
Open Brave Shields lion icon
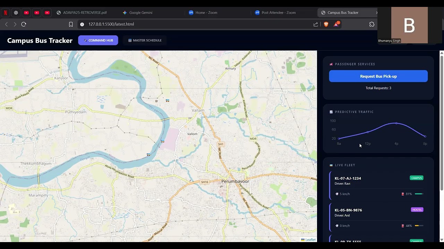pyautogui.click(x=326, y=24)
